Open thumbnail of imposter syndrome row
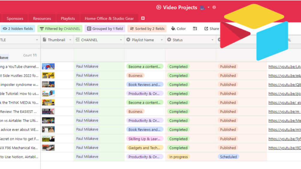This screenshot has height=169, width=301. (x=48, y=84)
